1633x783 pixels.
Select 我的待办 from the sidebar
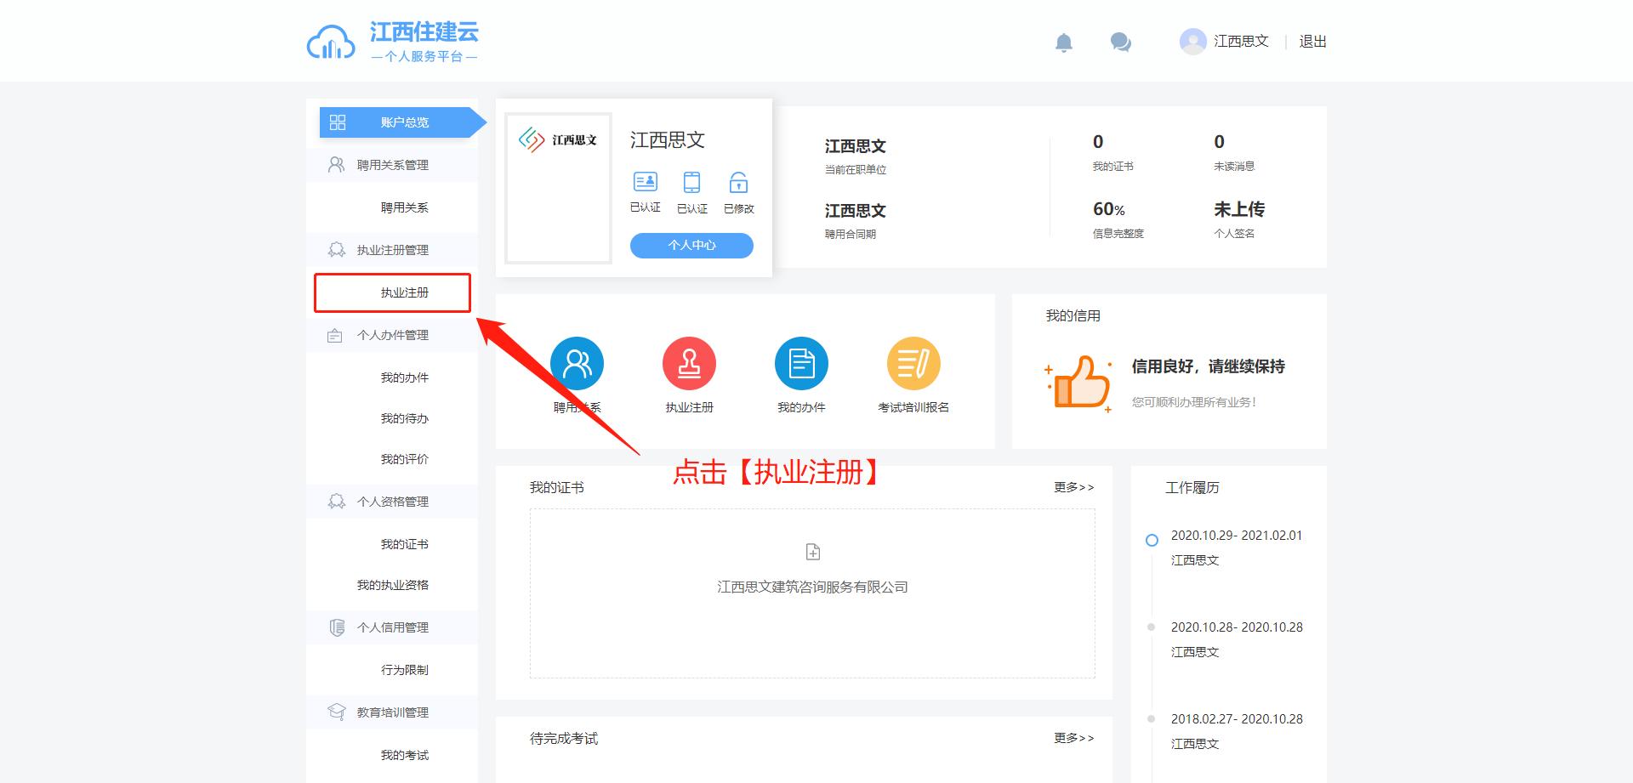point(404,418)
